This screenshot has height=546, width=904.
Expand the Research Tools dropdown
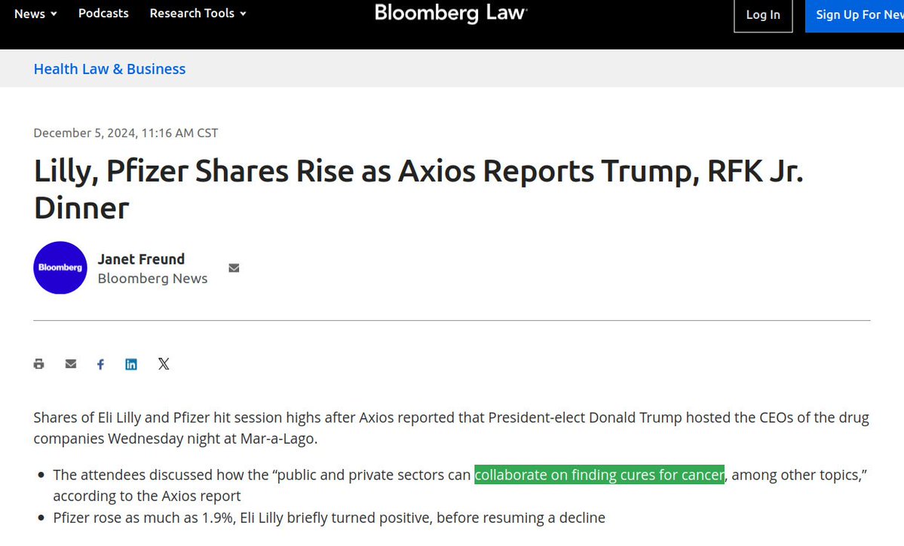pos(198,14)
